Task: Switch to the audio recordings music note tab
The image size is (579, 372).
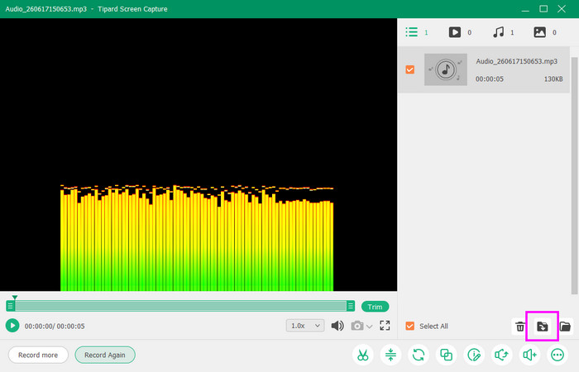Action: [x=503, y=32]
